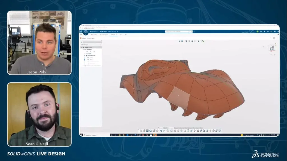Open the Standard action bar tab
Image resolution: width=287 pixels, height=161 pixels.
click(161, 128)
